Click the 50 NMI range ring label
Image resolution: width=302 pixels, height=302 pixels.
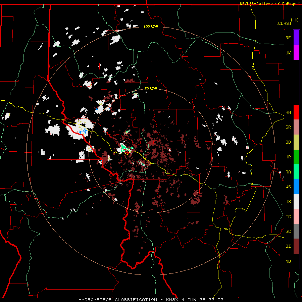(x=151, y=89)
